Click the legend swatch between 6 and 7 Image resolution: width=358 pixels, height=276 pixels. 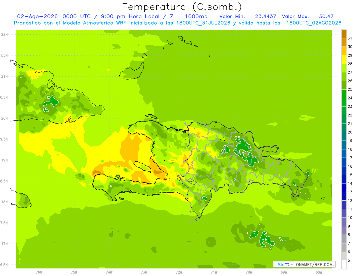pos(344,248)
